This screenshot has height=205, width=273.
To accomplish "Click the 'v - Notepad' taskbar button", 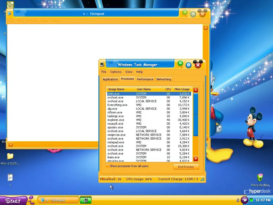I will (58, 200).
